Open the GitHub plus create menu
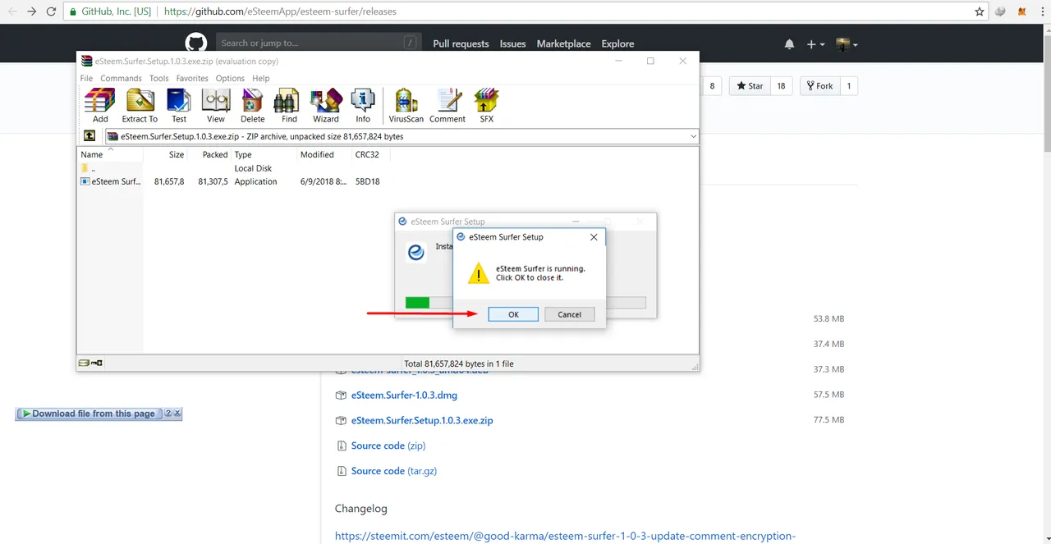Image resolution: width=1051 pixels, height=544 pixels. [815, 44]
